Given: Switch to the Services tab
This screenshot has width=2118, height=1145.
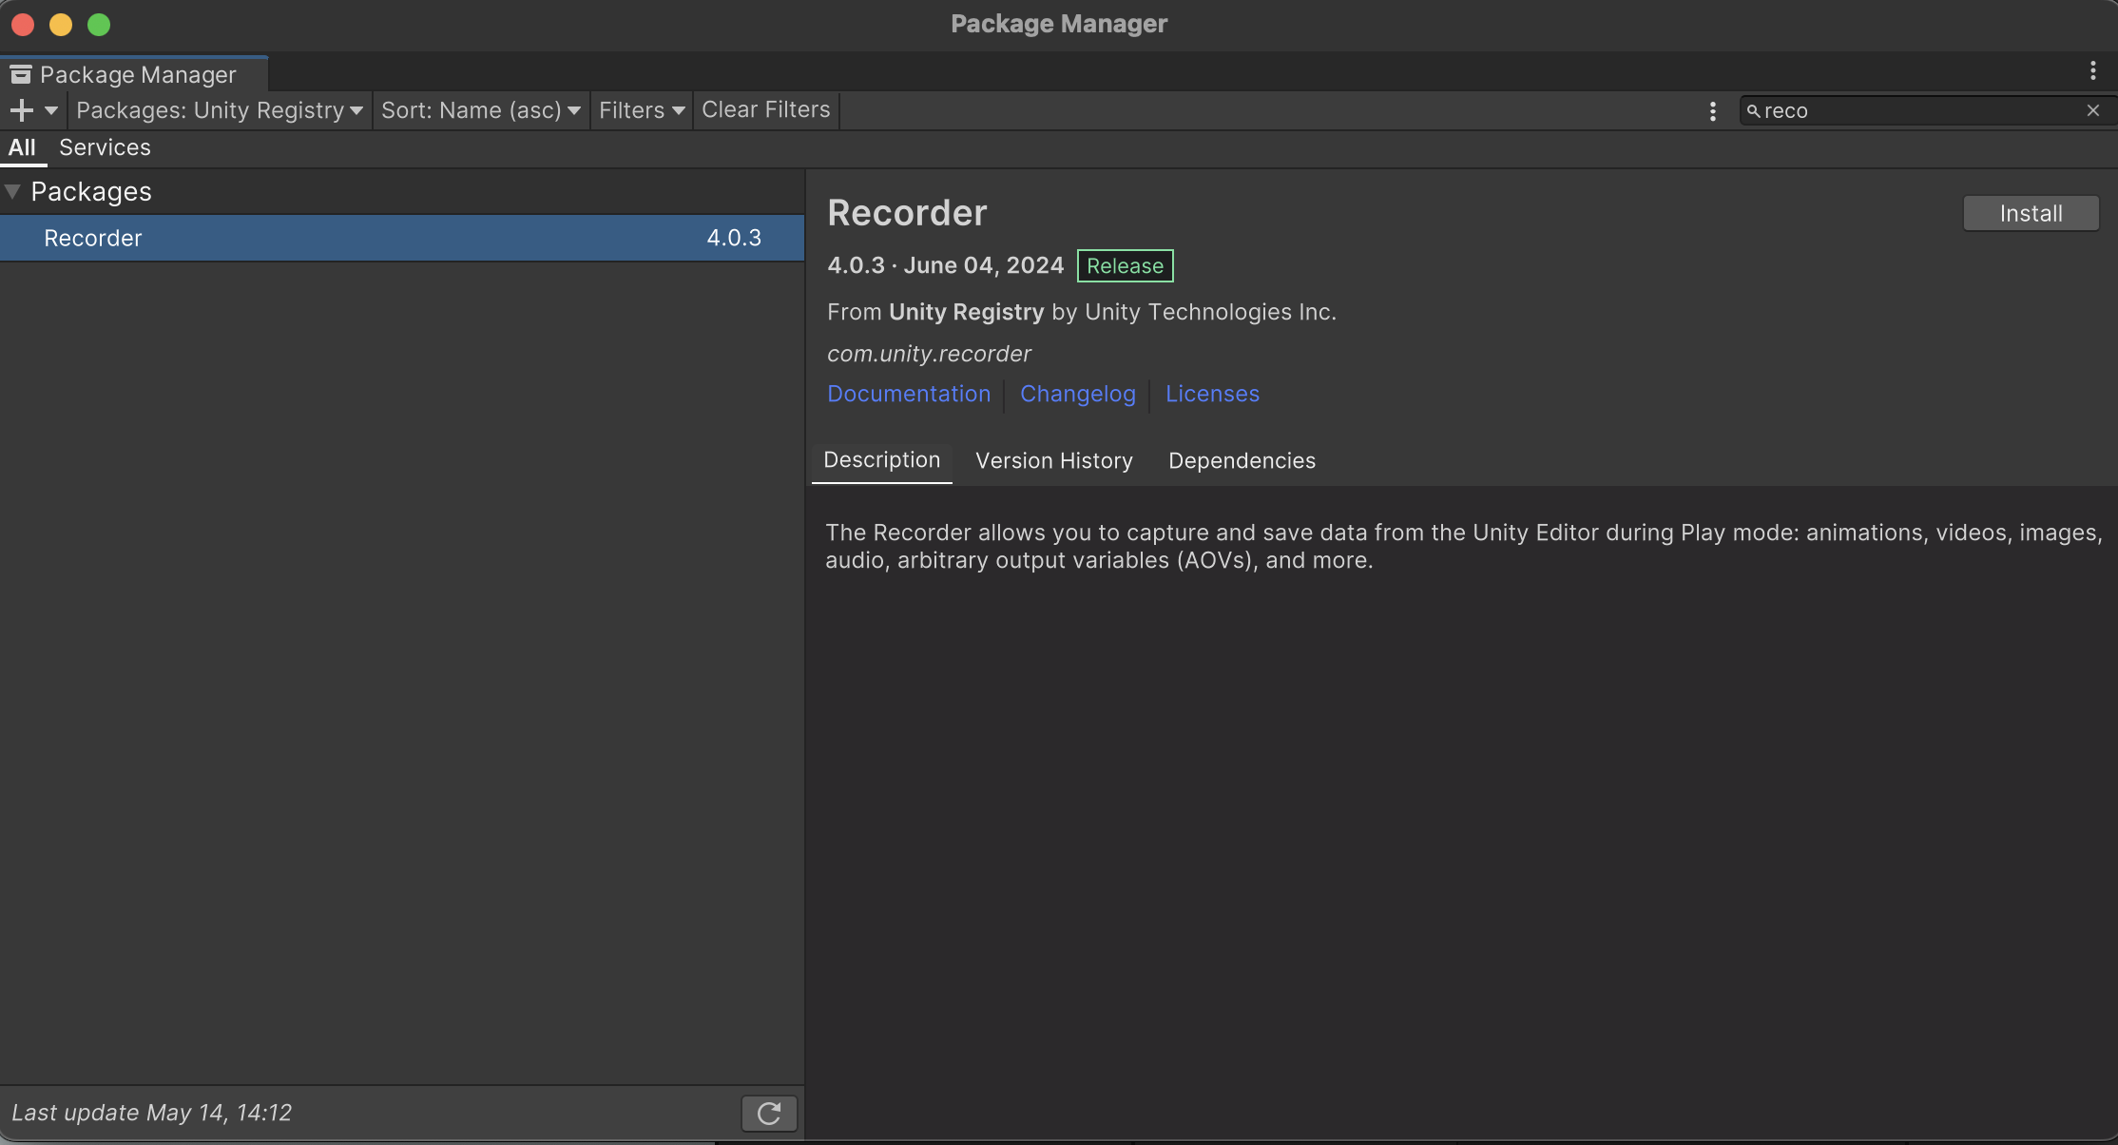Looking at the screenshot, I should click(105, 147).
